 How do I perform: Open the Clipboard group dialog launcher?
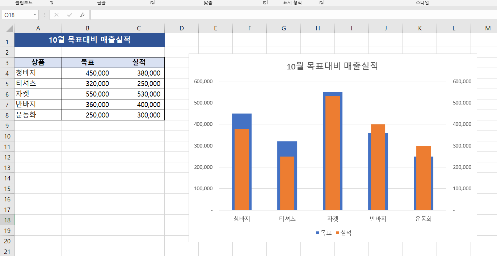click(x=51, y=3)
